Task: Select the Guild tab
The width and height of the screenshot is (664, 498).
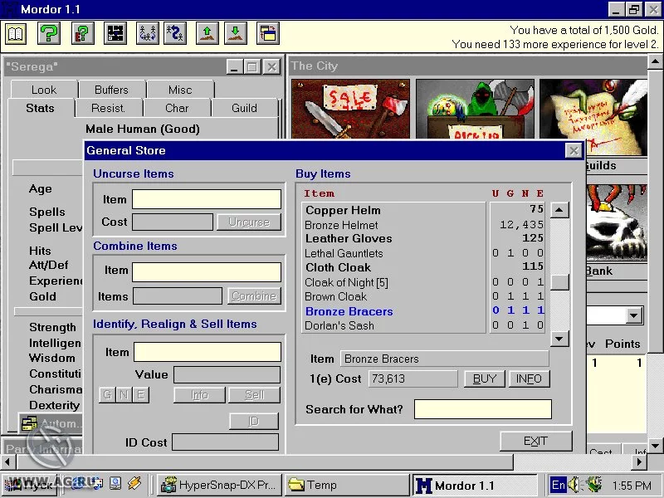Action: coord(244,109)
